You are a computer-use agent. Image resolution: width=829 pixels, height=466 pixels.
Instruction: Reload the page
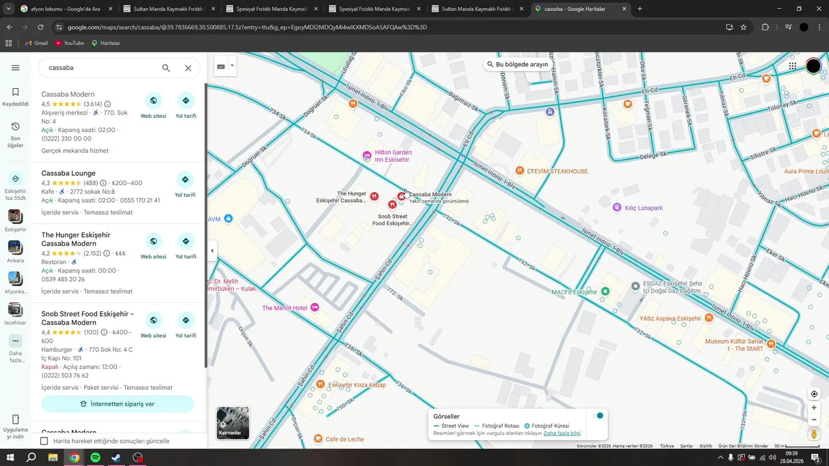click(x=41, y=27)
